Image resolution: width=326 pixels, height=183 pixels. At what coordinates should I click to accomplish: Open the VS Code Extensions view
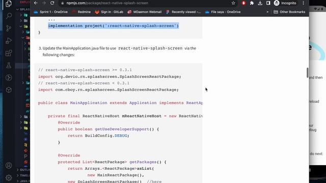pyautogui.click(x=9, y=53)
